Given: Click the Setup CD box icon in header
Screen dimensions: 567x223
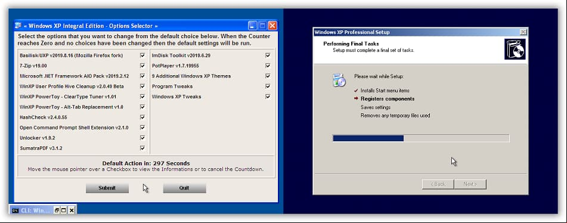Looking at the screenshot, I should pyautogui.click(x=515, y=49).
